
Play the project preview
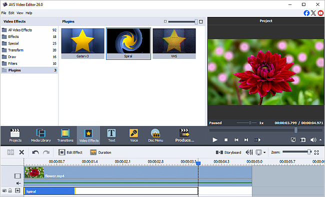pos(215,140)
